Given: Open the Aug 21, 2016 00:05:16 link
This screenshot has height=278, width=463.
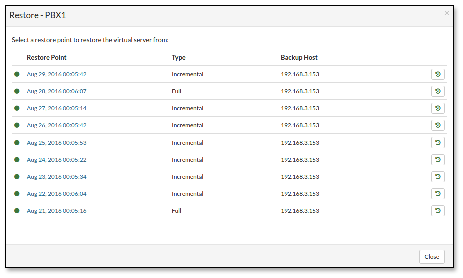Looking at the screenshot, I should point(56,211).
